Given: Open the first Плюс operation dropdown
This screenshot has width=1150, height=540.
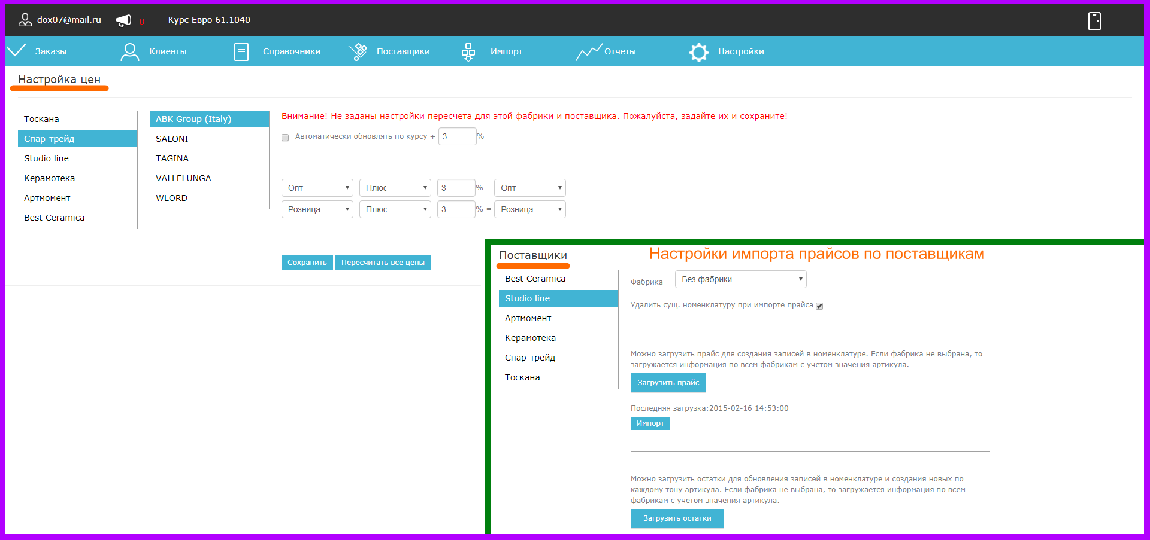Looking at the screenshot, I should (x=395, y=188).
